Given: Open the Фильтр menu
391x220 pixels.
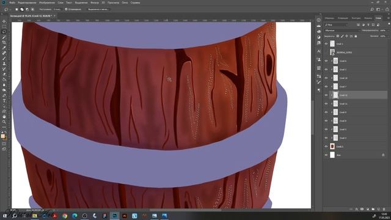Looking at the screenshot, I should coord(95,2).
